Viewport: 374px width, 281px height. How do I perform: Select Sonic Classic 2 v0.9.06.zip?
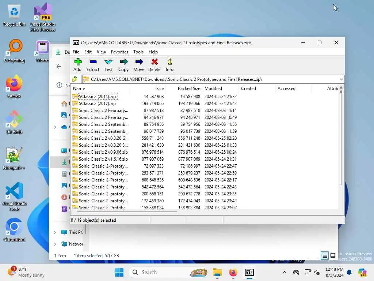(x=103, y=152)
